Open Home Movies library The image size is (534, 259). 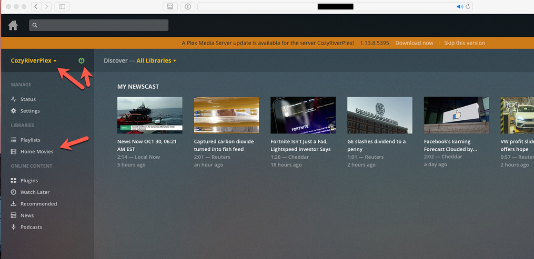click(37, 151)
